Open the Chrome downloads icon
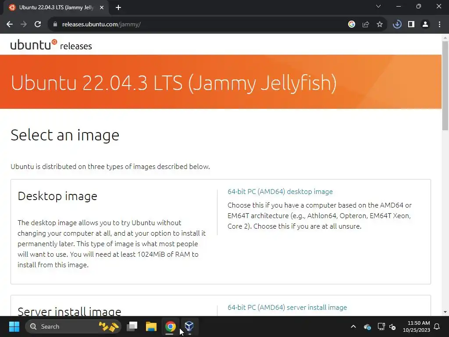449x337 pixels. pyautogui.click(x=397, y=25)
